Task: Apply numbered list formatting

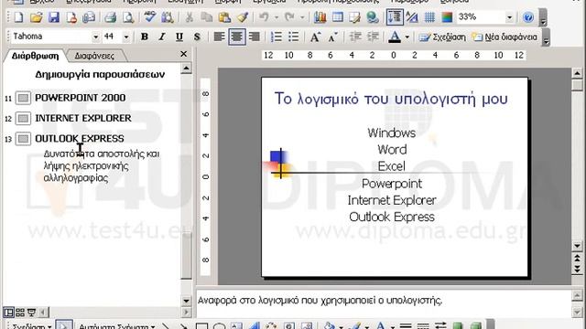Action: pos(277,37)
